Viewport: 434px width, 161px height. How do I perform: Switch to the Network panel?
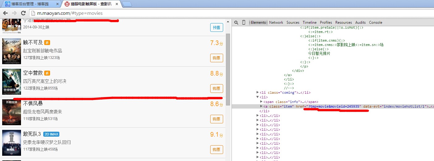click(276, 23)
